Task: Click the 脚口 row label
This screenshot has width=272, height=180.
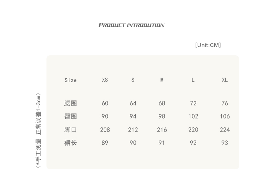Action: [71, 130]
